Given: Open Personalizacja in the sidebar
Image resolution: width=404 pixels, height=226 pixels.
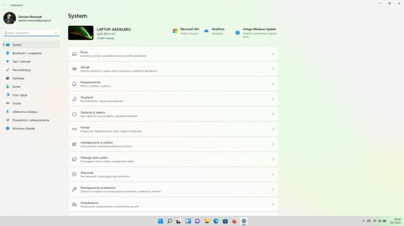Looking at the screenshot, I should 31,70.
